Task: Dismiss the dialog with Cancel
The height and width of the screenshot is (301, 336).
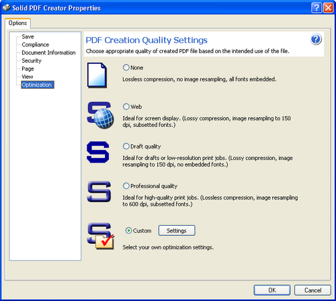Action: (x=312, y=290)
